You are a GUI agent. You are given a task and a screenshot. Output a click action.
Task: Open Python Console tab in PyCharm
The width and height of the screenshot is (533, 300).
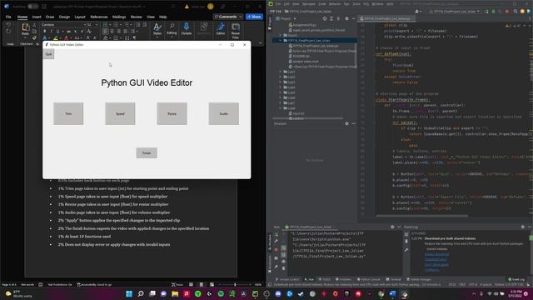click(368, 279)
